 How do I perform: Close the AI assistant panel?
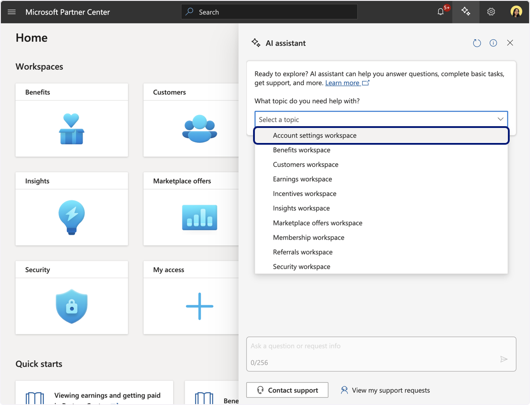tap(510, 43)
